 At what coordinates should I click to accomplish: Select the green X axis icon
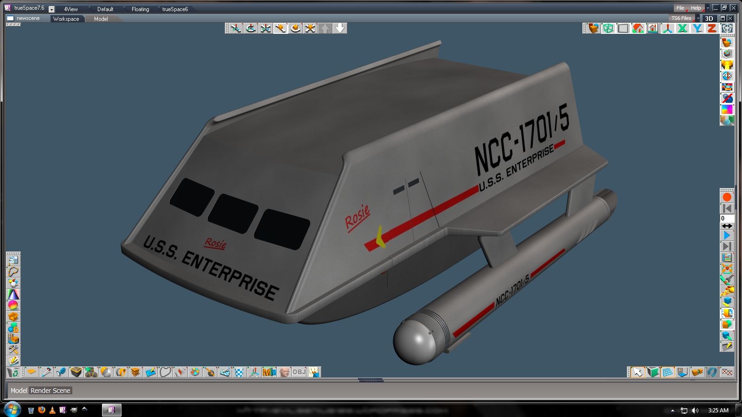click(x=682, y=28)
